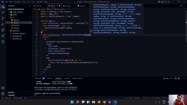Image resolution: width=187 pixels, height=105 pixels.
Task: Open the File menu
Action: [x=6, y=2]
